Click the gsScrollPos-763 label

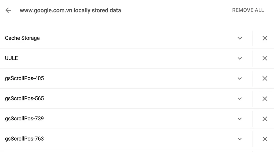24,139
